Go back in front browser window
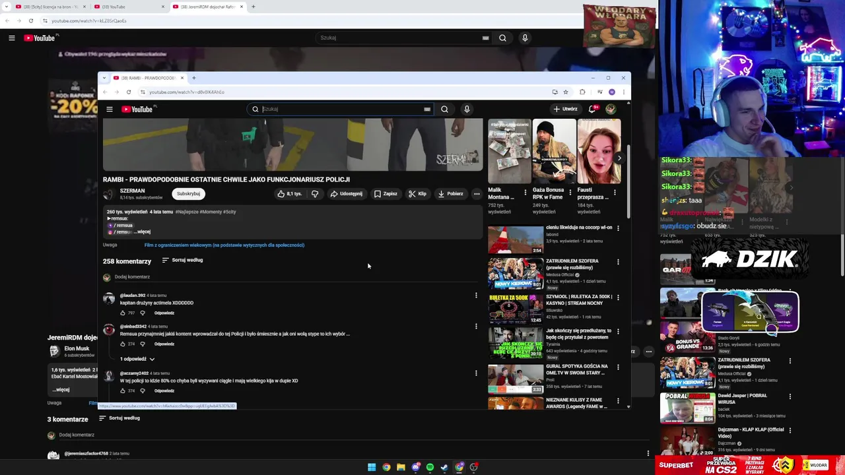Image resolution: width=845 pixels, height=475 pixels. 105,92
